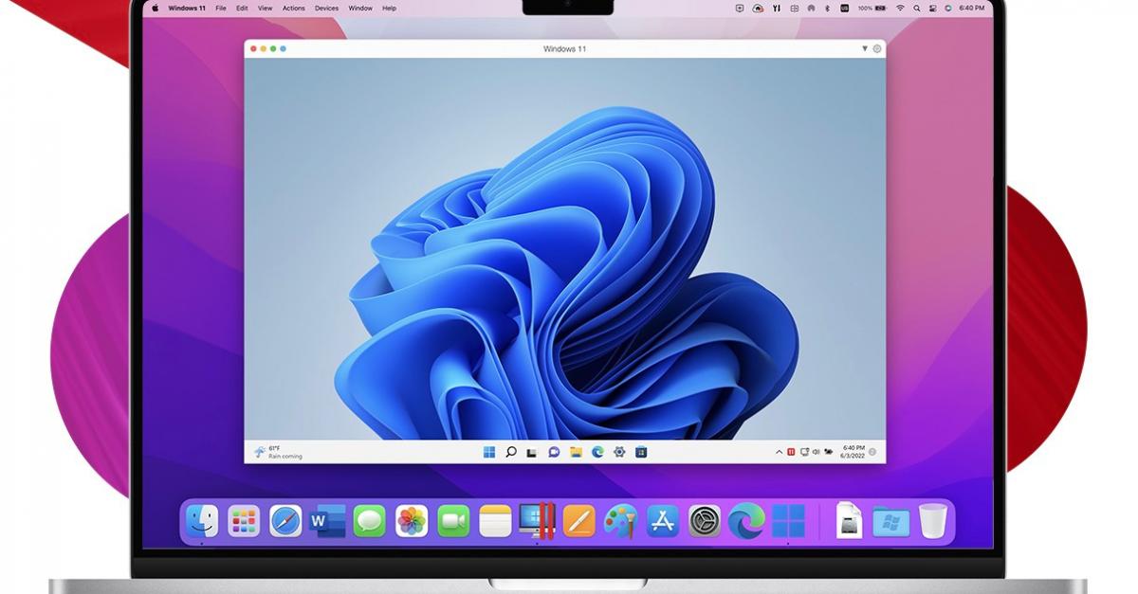Image resolution: width=1138 pixels, height=594 pixels.
Task: Open System Preferences from the Dock
Action: pyautogui.click(x=705, y=520)
